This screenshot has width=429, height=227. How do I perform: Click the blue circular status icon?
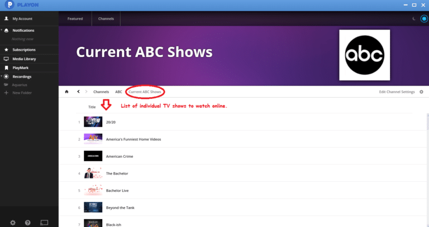coord(424,18)
